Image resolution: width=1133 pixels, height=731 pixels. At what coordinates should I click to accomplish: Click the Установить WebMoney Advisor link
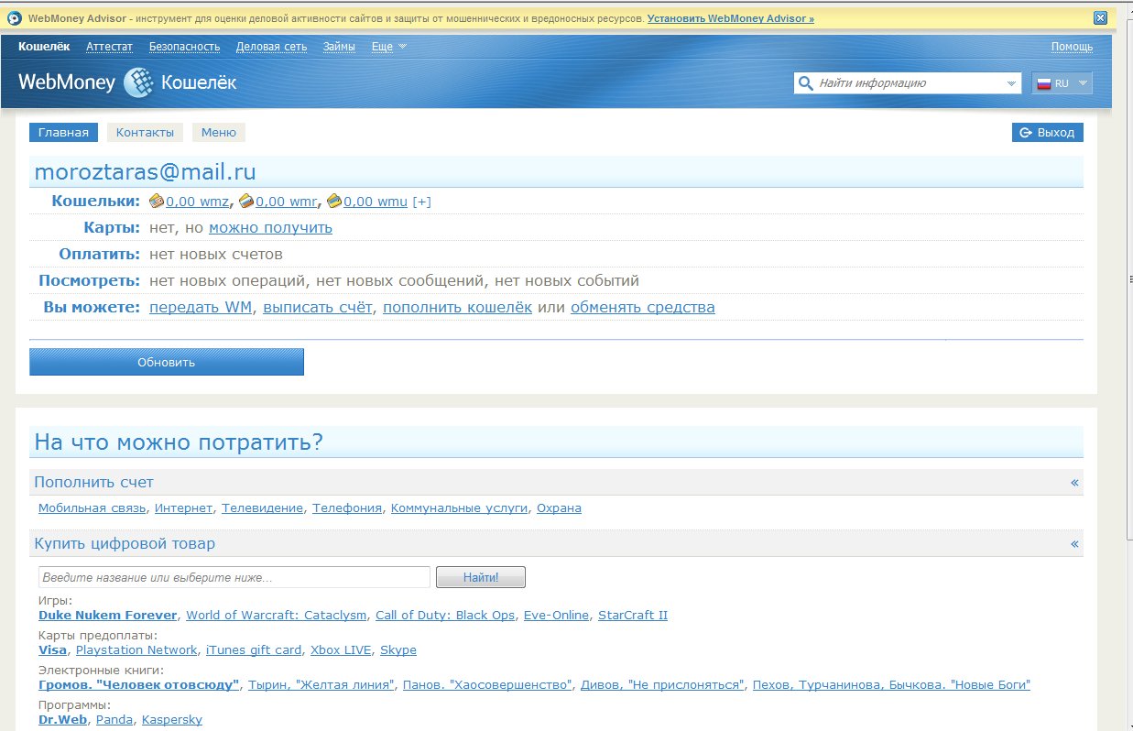click(x=731, y=18)
